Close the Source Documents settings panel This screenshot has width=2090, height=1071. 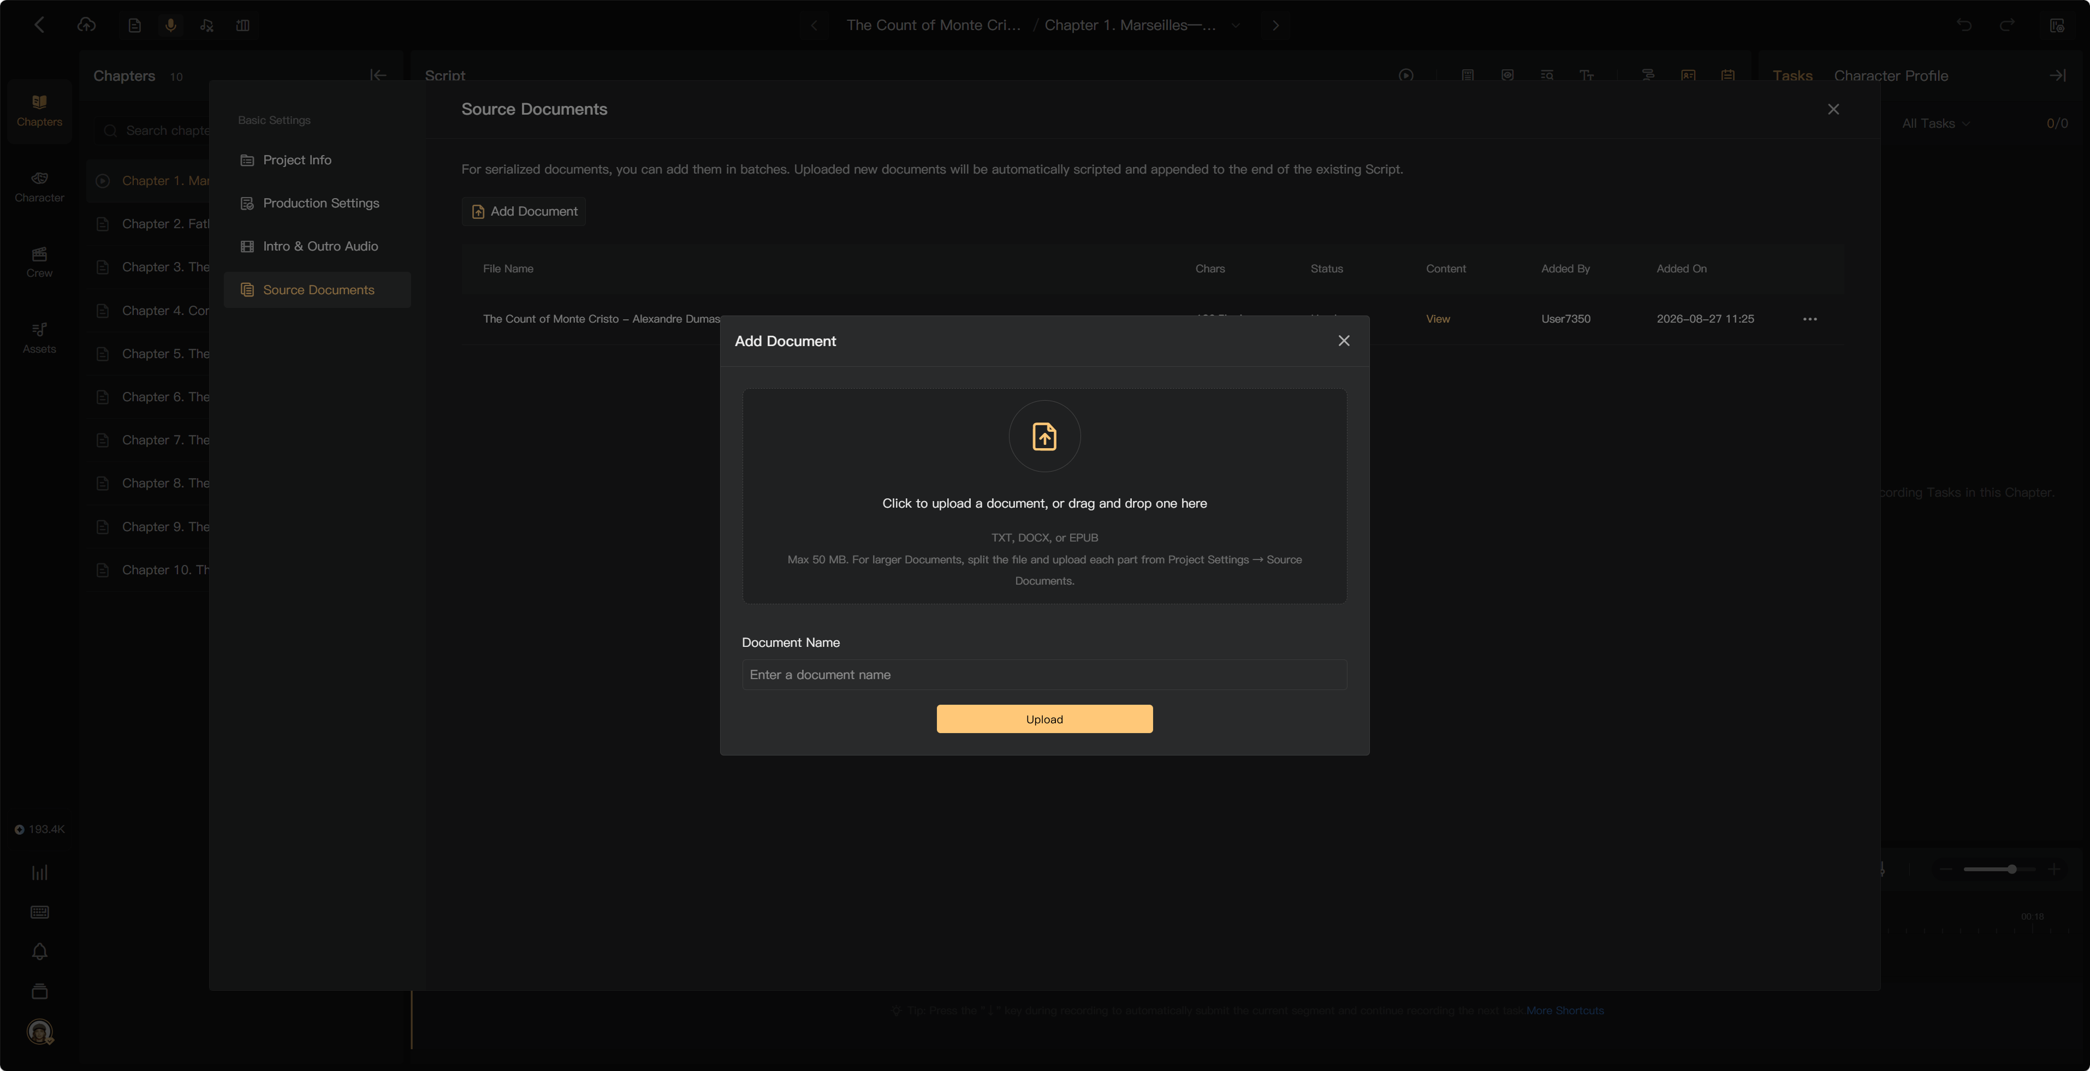click(x=1833, y=110)
